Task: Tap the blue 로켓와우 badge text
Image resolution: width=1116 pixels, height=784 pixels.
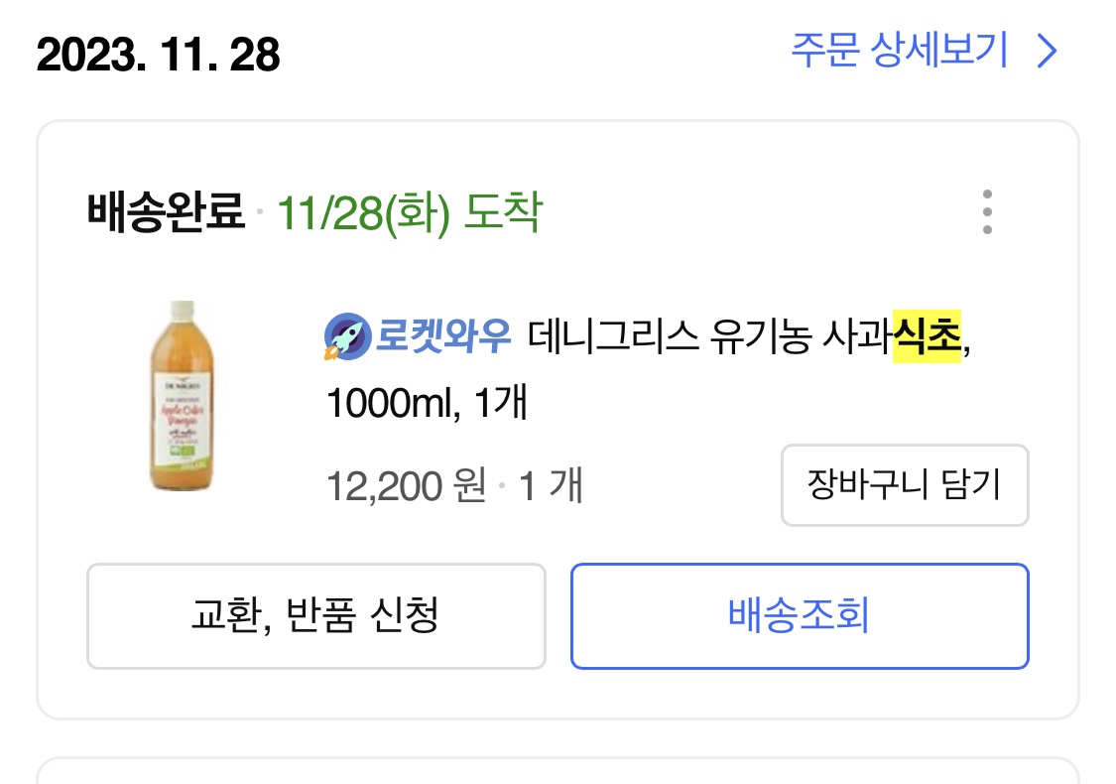Action: point(442,335)
